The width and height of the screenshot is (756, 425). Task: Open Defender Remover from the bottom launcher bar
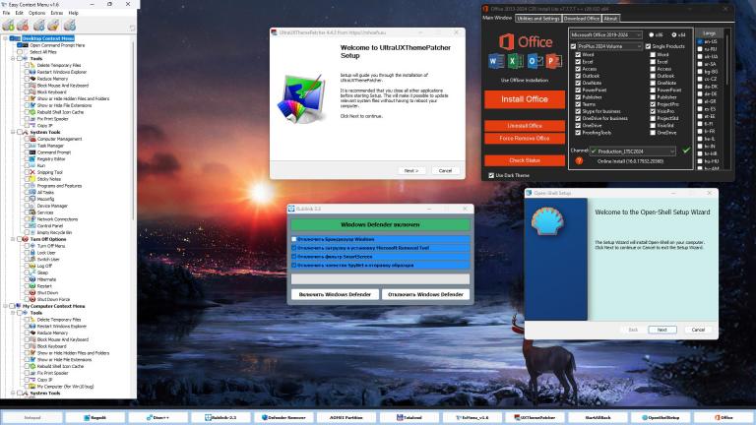[x=283, y=417]
